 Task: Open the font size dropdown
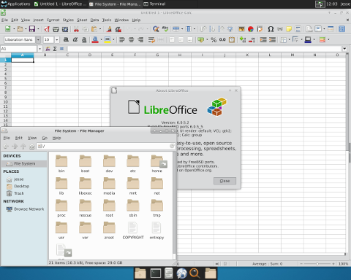click(57, 39)
